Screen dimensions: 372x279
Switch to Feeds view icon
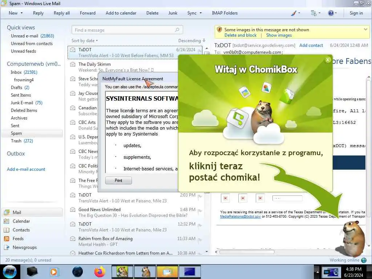click(x=7, y=239)
